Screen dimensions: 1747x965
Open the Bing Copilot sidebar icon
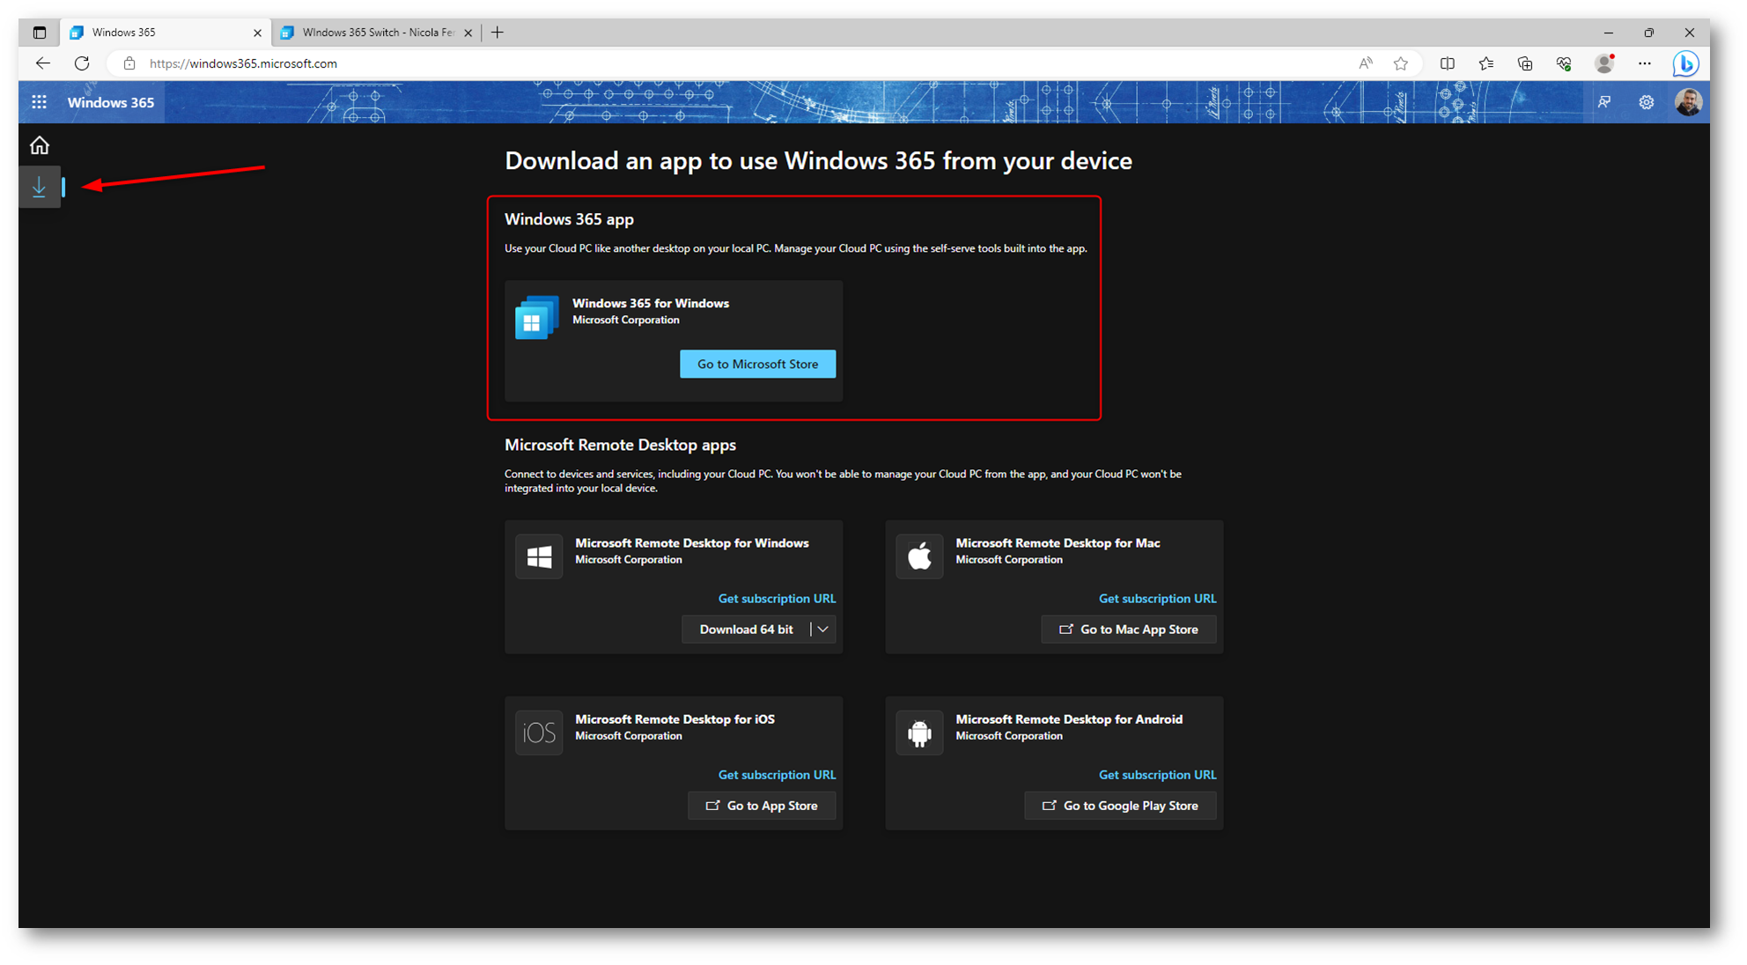(1685, 63)
